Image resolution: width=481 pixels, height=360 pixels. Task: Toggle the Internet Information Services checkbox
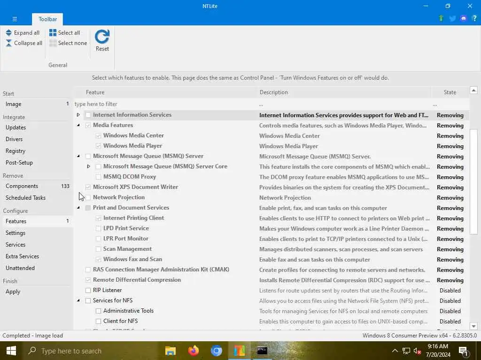click(88, 115)
